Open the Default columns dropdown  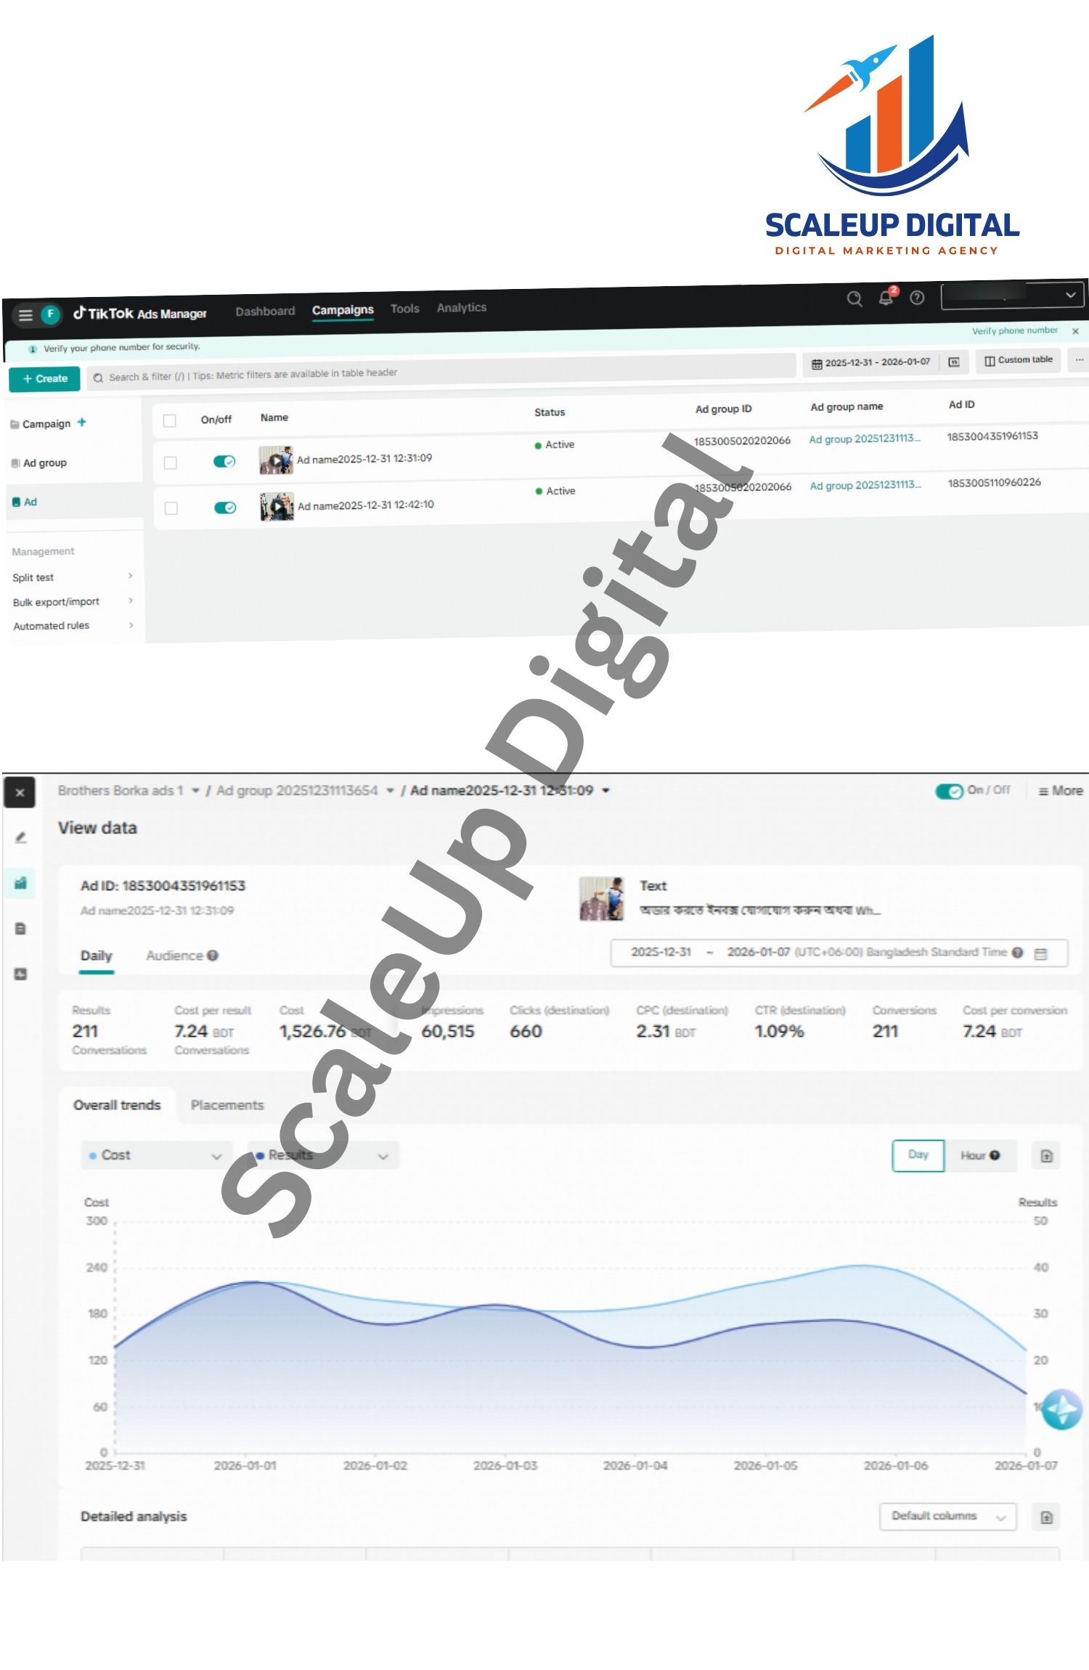pos(947,1516)
